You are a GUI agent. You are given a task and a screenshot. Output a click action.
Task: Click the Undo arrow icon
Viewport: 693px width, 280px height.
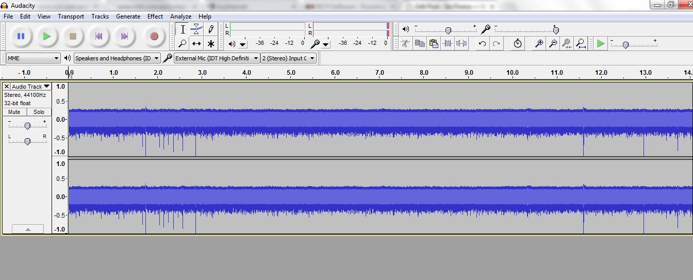pyautogui.click(x=482, y=44)
